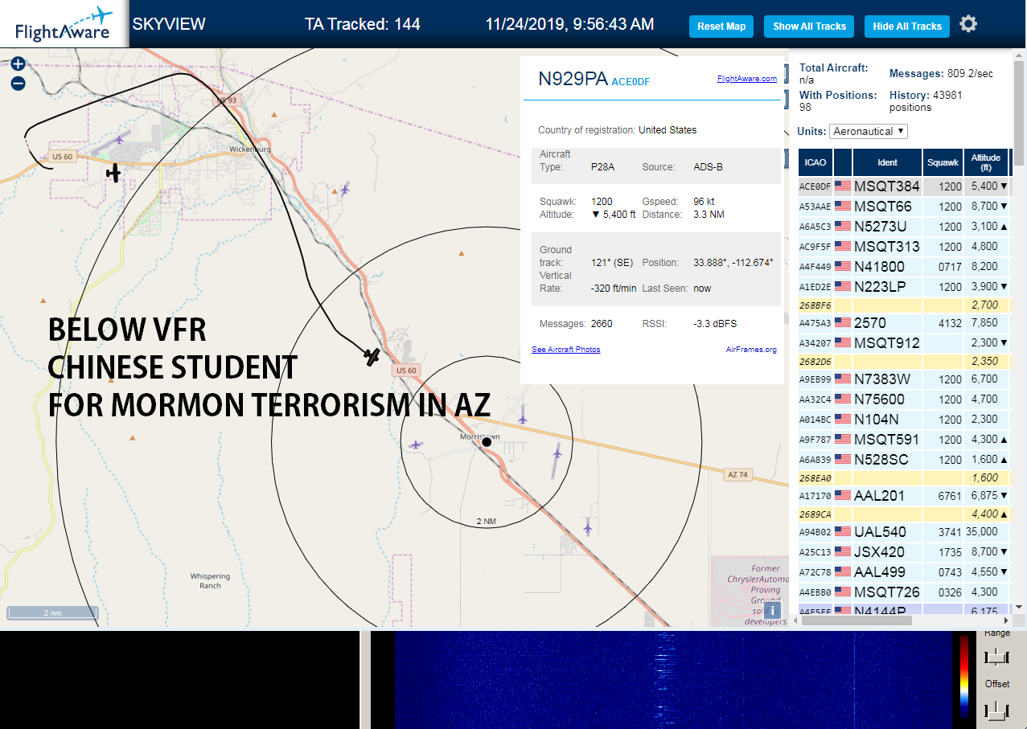Click the receiver location dot at Morristown

[x=486, y=442]
